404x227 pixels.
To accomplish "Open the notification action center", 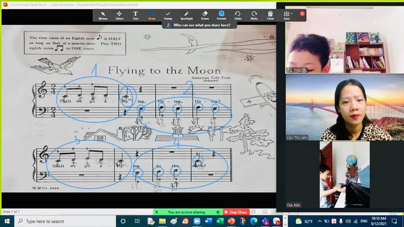I will (394, 221).
